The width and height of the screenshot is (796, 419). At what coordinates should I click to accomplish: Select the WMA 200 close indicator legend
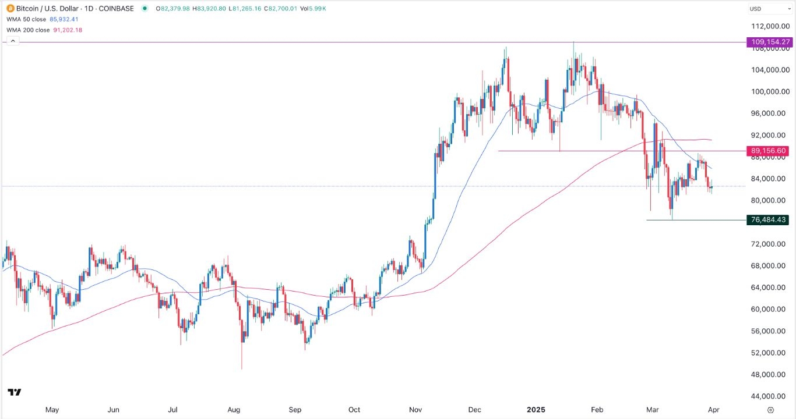(x=27, y=30)
